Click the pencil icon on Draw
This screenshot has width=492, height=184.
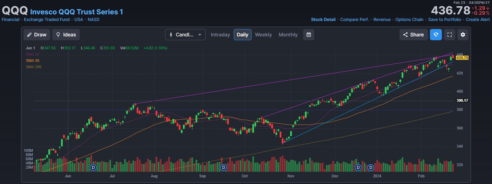[29, 35]
